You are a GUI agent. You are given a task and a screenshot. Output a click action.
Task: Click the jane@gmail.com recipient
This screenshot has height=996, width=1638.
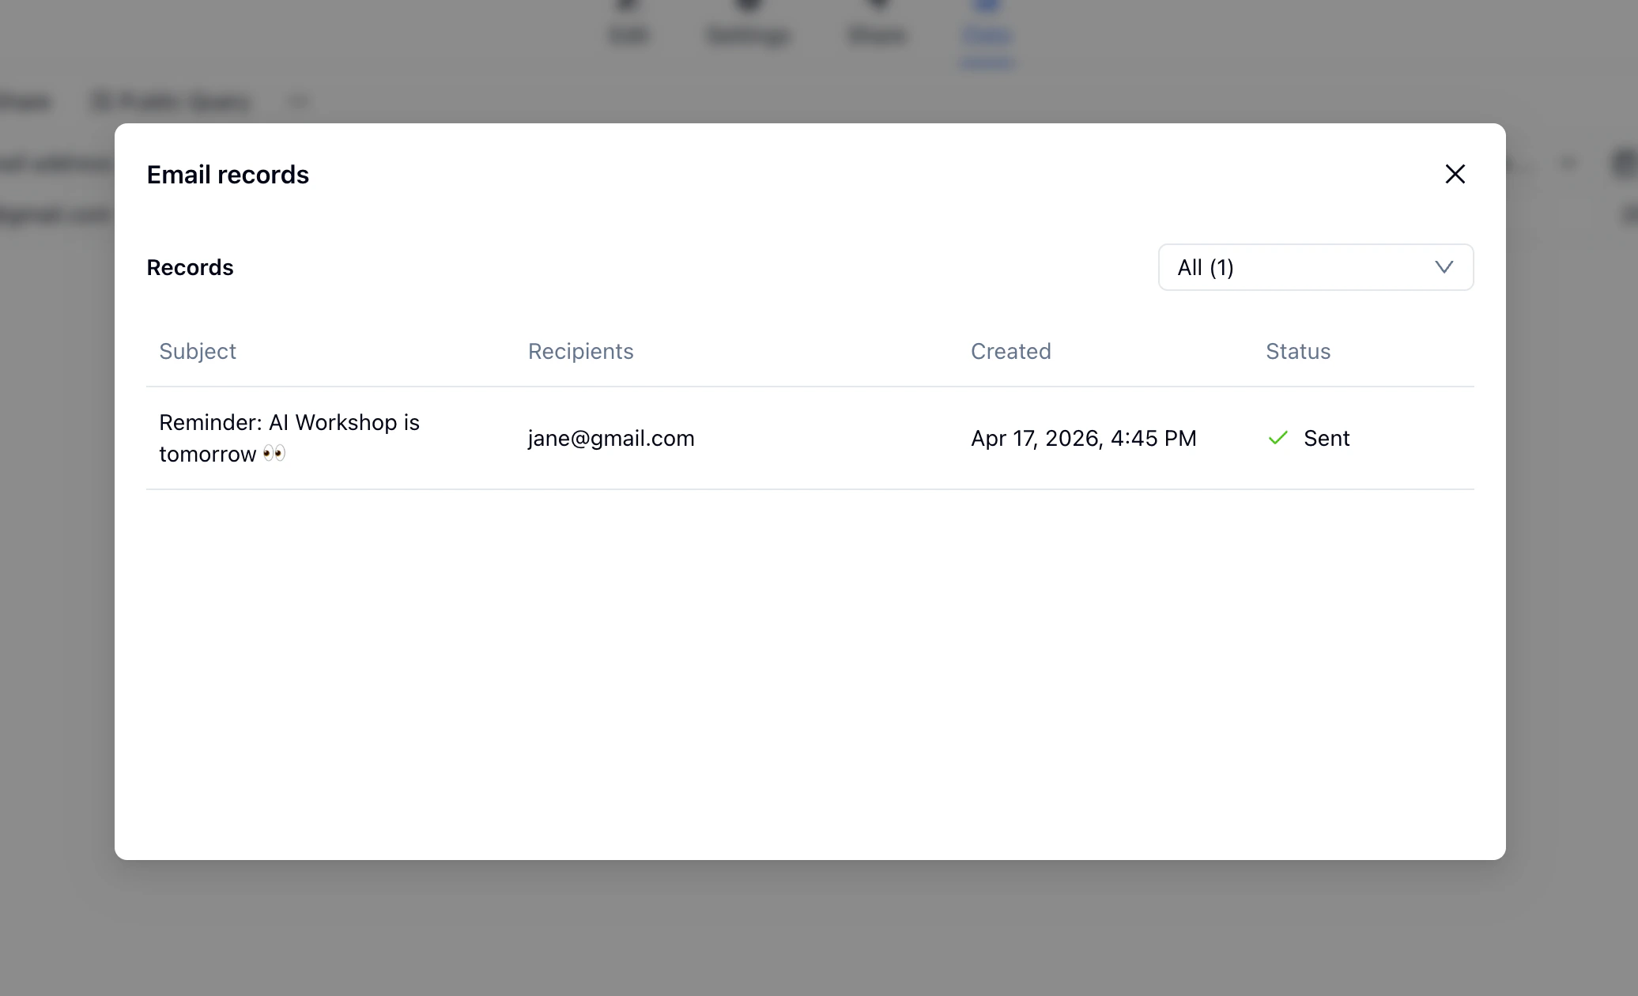click(610, 438)
